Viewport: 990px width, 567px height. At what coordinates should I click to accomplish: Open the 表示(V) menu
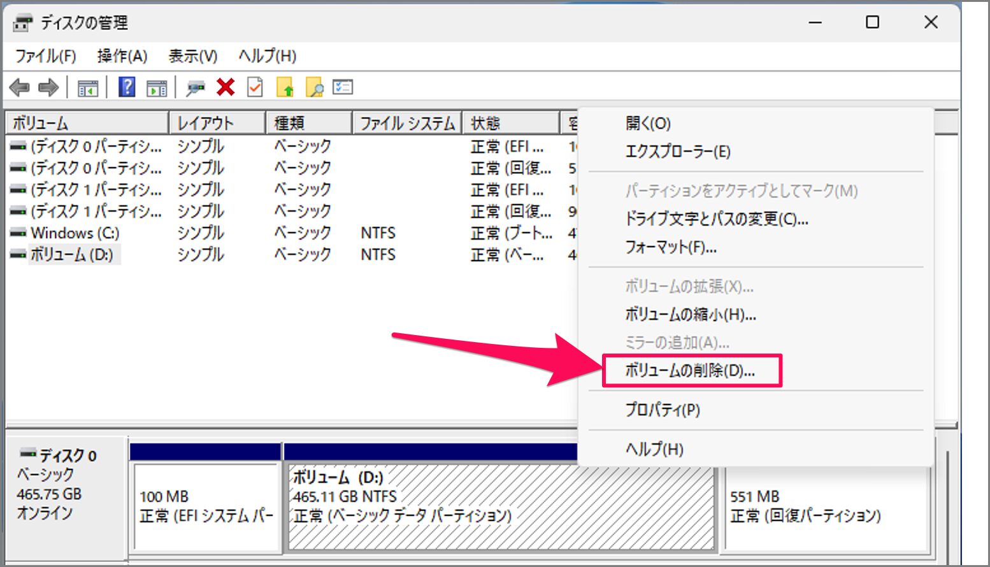[x=191, y=56]
